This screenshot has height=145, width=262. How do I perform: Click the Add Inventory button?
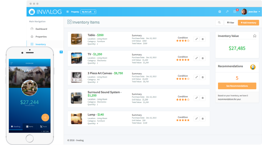pos(248,23)
